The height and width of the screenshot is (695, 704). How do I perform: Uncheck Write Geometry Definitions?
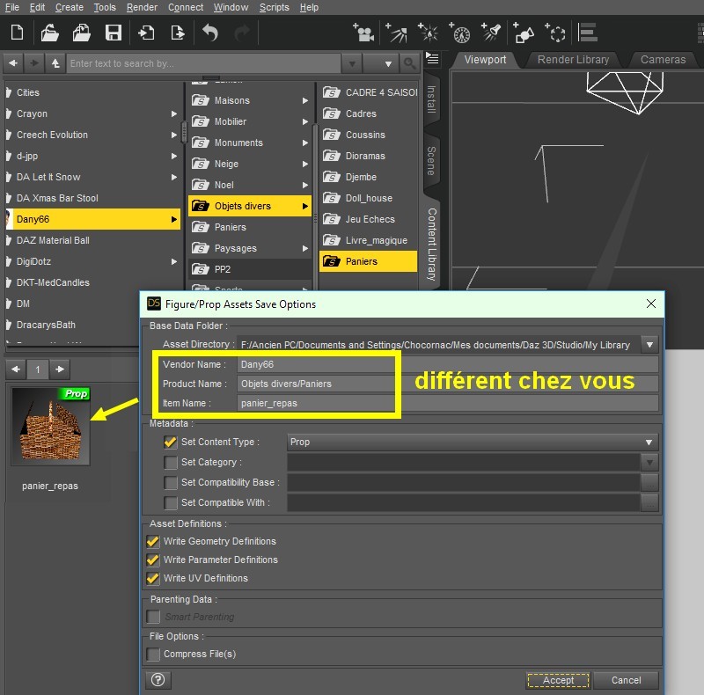[152, 541]
